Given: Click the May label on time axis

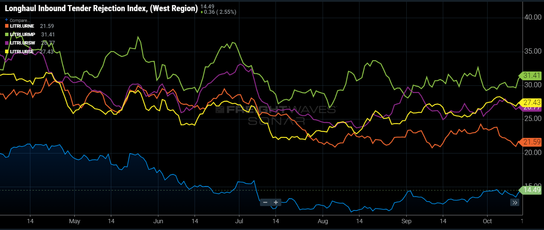Looking at the screenshot, I should (x=74, y=221).
